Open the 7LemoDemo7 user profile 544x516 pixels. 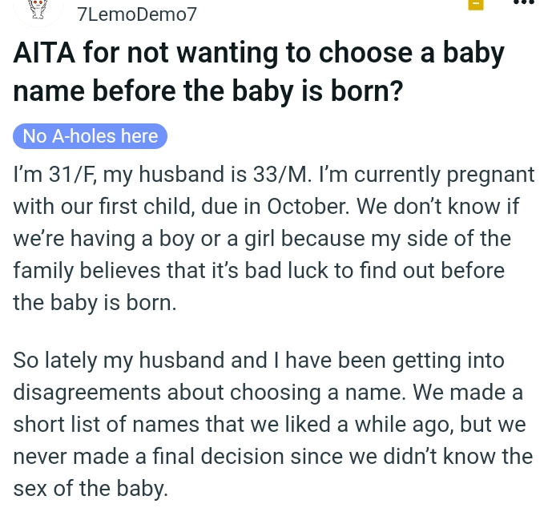(x=136, y=14)
